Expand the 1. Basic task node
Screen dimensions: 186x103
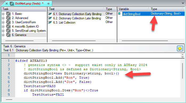click(3, 14)
